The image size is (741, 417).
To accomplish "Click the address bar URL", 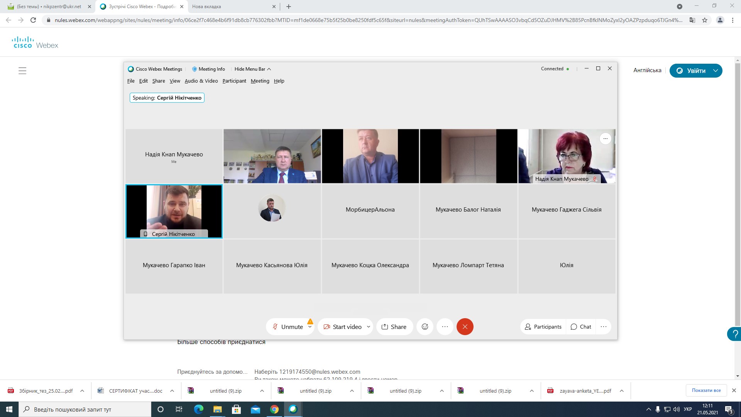I will click(x=368, y=20).
